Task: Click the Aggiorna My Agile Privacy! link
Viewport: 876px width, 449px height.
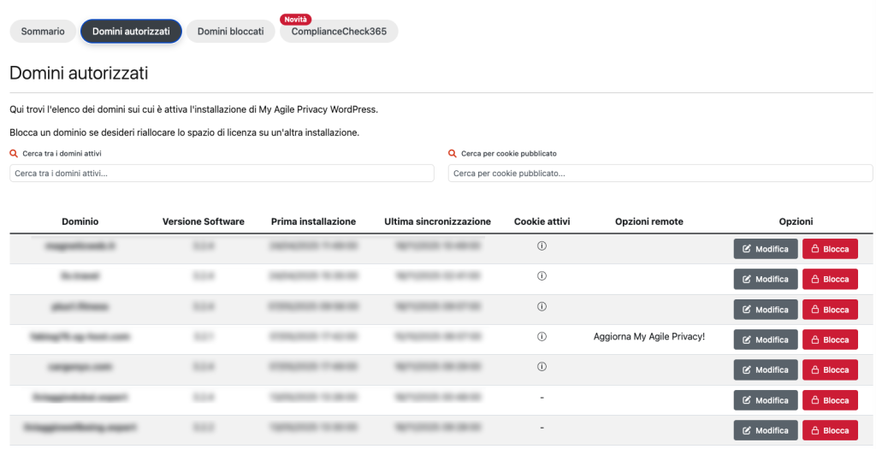Action: tap(648, 337)
